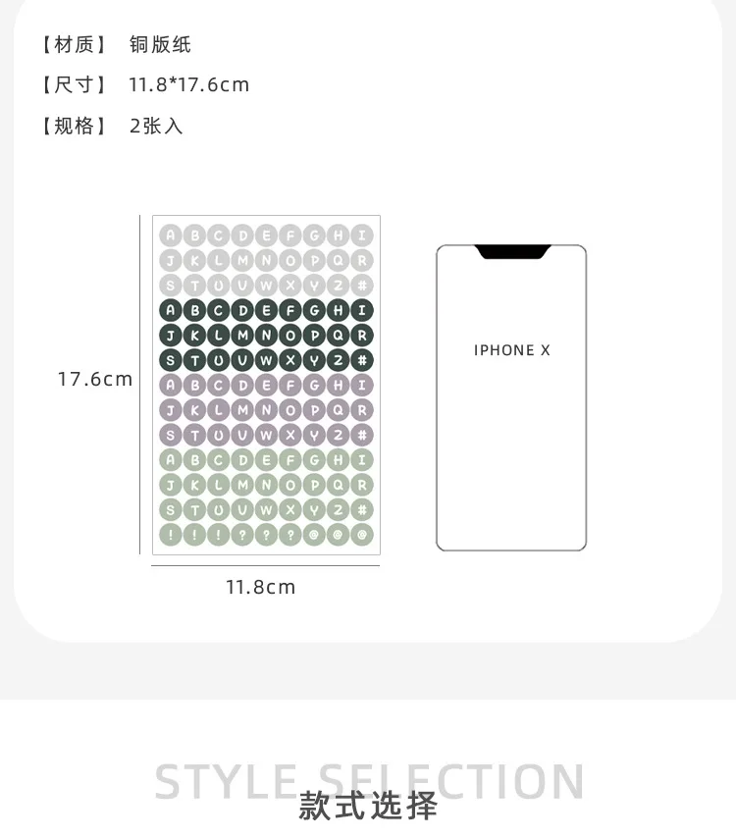Click the first question mark sticker
Image resolution: width=736 pixels, height=838 pixels.
(x=242, y=535)
